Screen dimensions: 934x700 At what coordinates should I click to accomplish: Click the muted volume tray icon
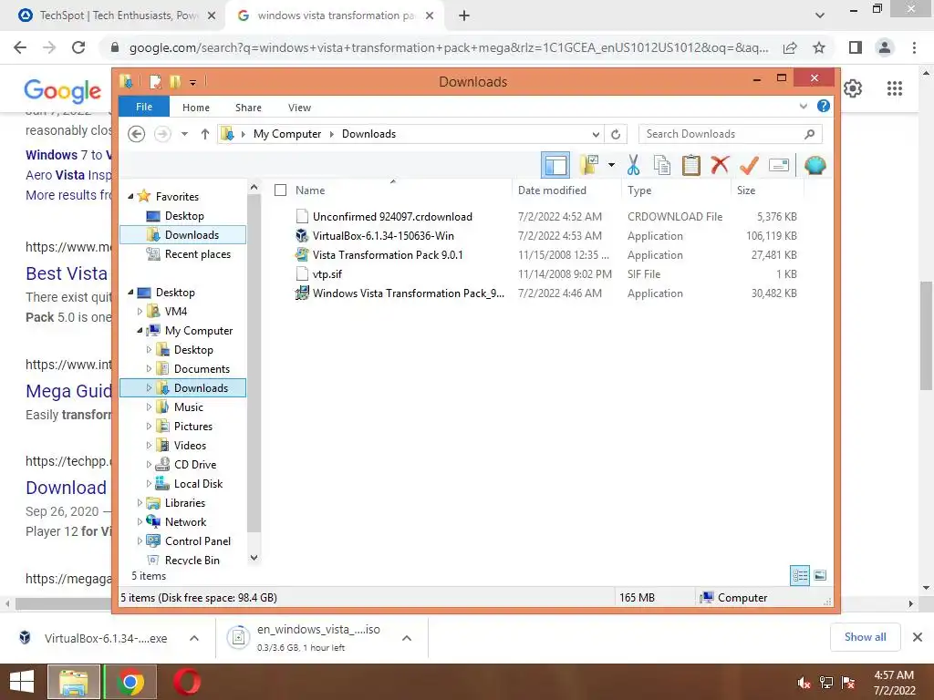(x=804, y=683)
